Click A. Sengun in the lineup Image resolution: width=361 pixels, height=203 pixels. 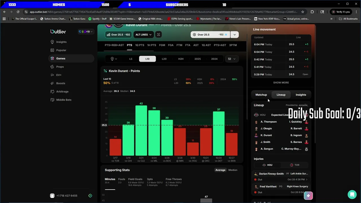coord(267,149)
